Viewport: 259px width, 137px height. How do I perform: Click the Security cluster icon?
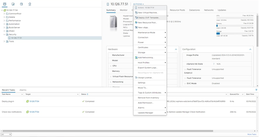pyautogui.click(x=7, y=34)
